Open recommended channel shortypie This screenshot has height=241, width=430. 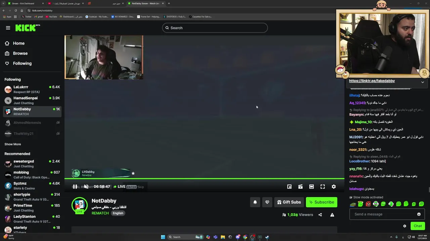point(32,197)
